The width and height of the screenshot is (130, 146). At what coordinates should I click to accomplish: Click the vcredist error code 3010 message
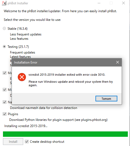[x=67, y=75]
